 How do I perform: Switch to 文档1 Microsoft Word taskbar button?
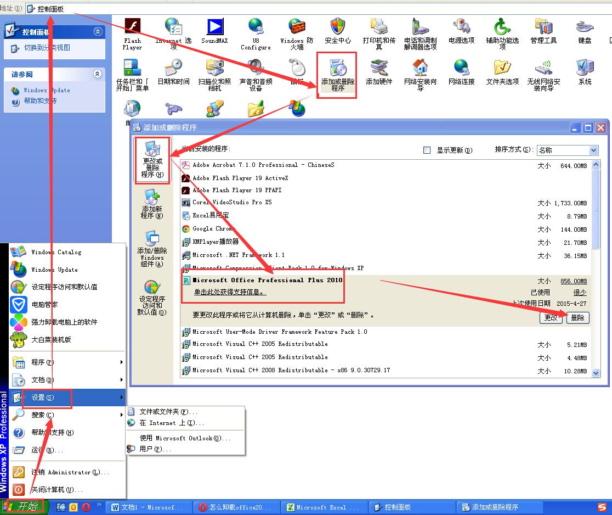(150, 507)
